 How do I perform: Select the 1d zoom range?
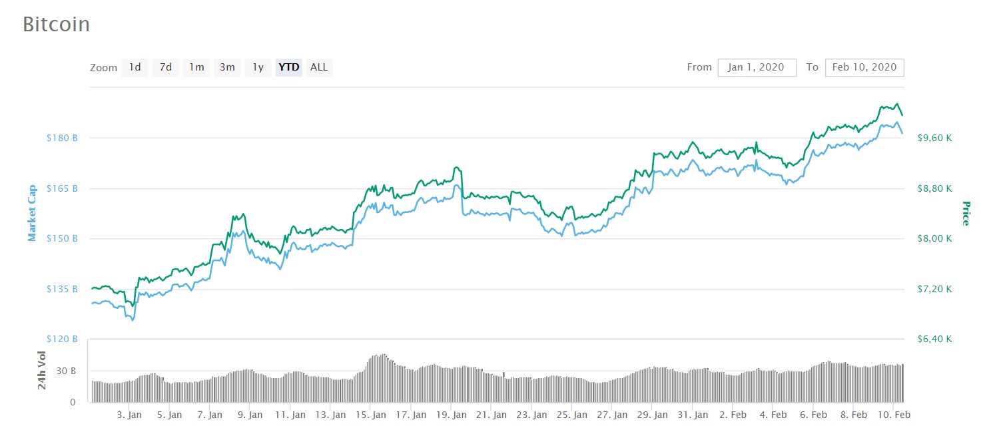(x=135, y=67)
